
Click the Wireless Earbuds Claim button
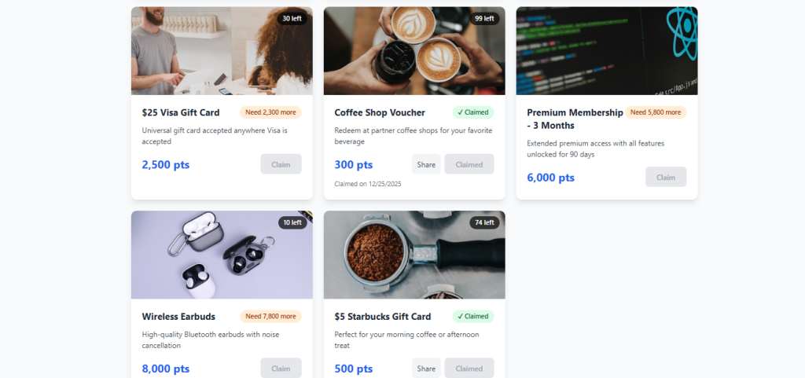[281, 369]
